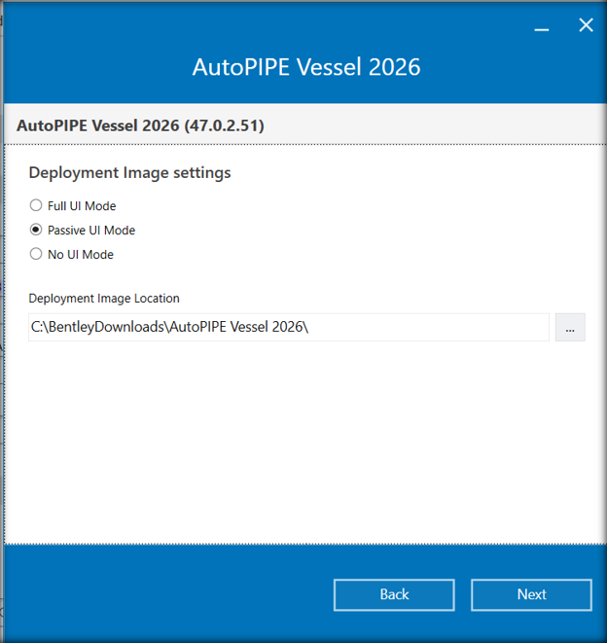The height and width of the screenshot is (643, 607).
Task: Click the 'Deployment Image Location' label
Action: tap(104, 298)
